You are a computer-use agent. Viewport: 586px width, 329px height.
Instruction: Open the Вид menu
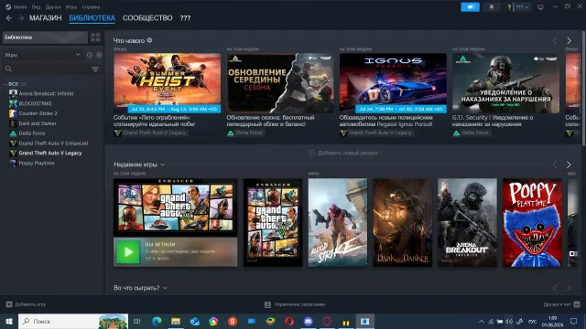coord(36,7)
